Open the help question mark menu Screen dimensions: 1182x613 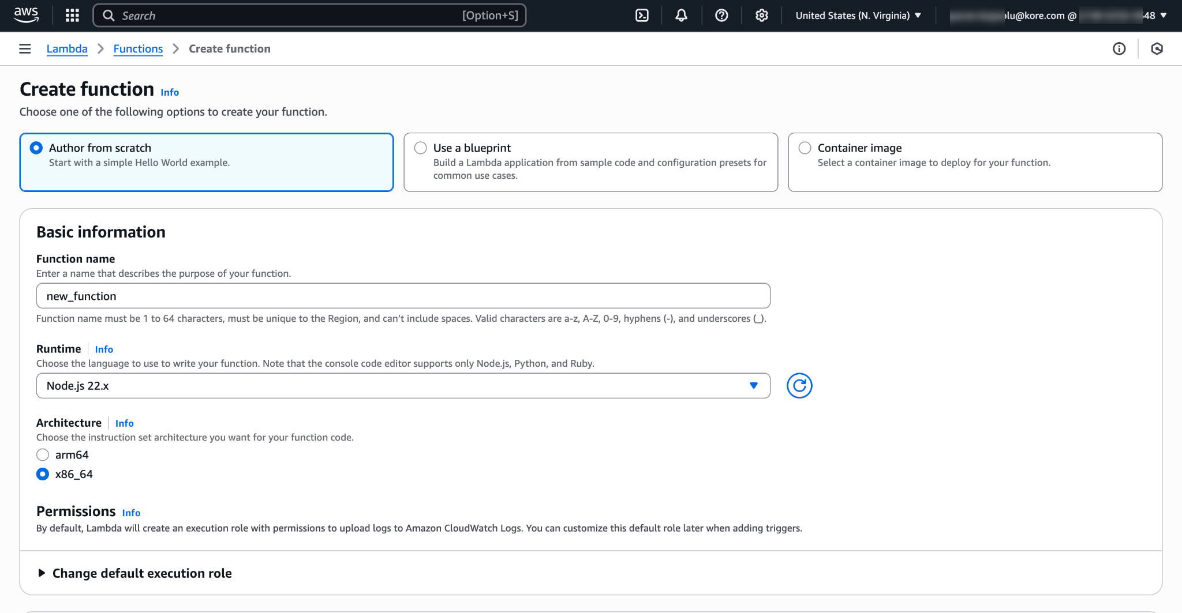tap(721, 16)
